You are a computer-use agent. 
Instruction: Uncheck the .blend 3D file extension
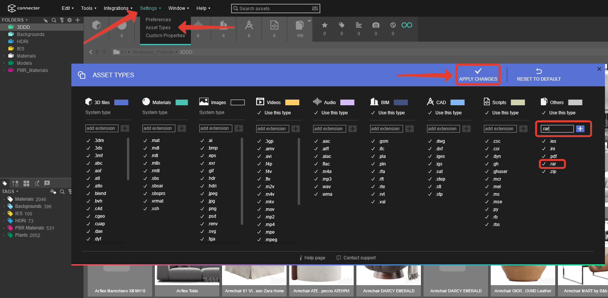88,193
